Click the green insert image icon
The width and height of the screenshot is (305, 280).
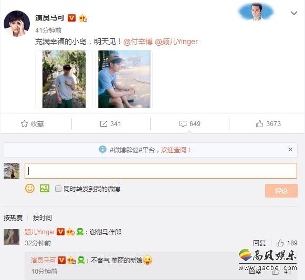click(x=45, y=188)
